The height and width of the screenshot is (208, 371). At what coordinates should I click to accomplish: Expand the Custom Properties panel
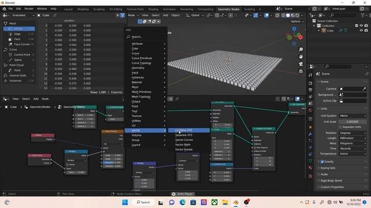pyautogui.click(x=332, y=187)
